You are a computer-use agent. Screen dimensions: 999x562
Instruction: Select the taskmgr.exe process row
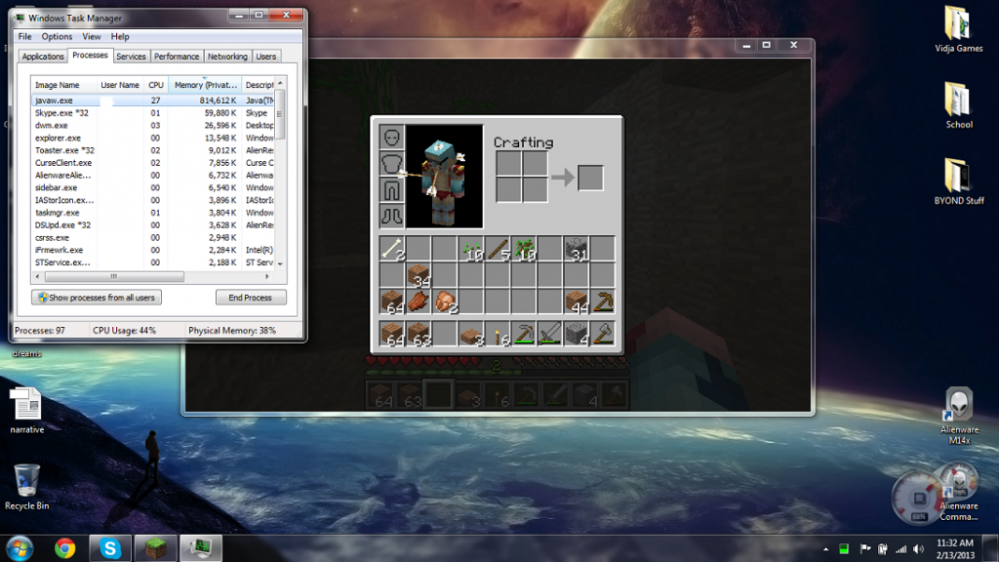[x=153, y=213]
